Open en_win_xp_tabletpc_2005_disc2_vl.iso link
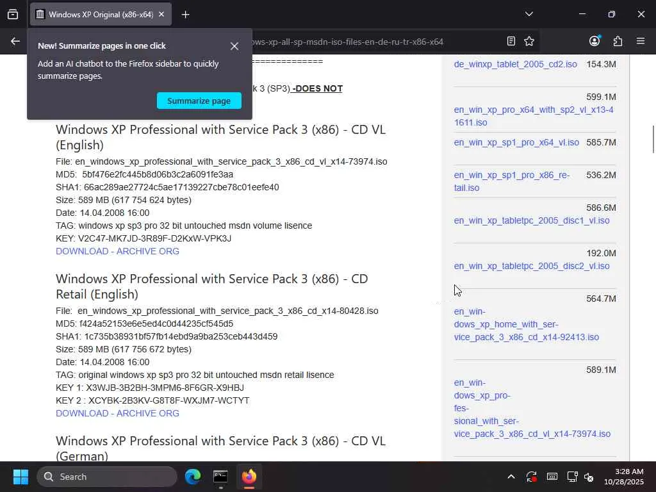Screen dimensions: 656x492 pos(532,266)
